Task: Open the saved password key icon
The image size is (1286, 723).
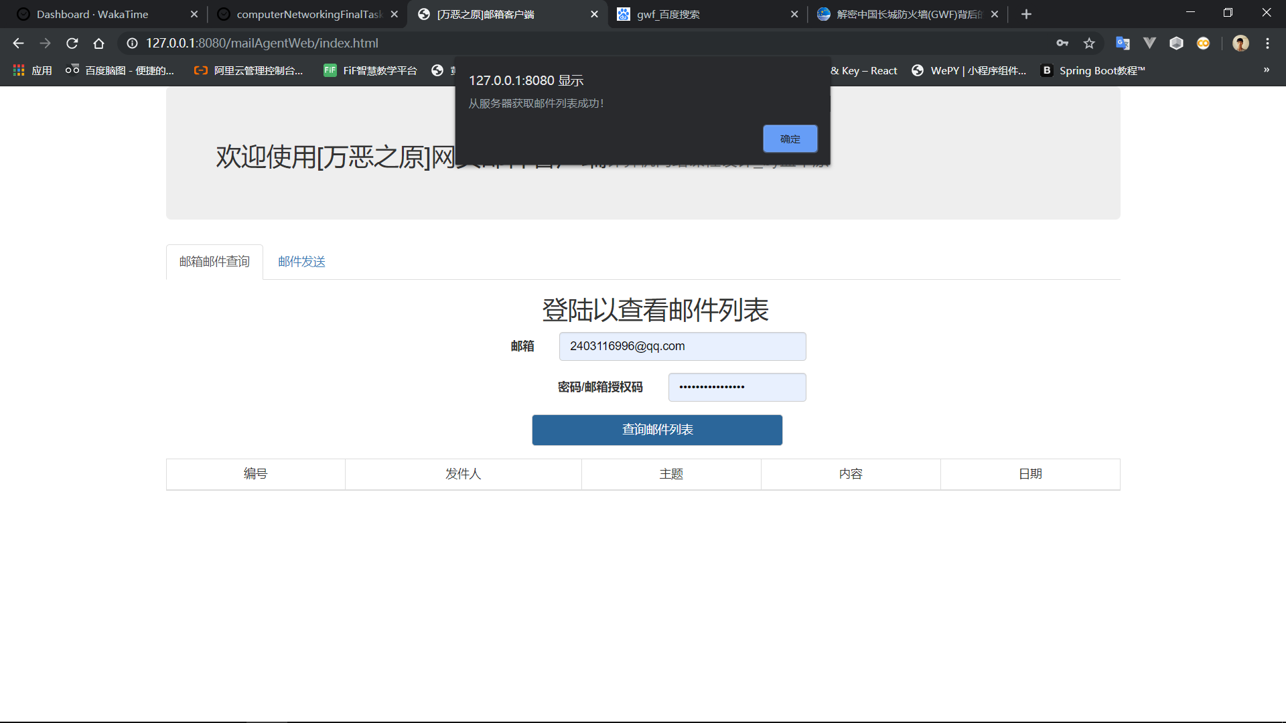Action: click(1062, 44)
